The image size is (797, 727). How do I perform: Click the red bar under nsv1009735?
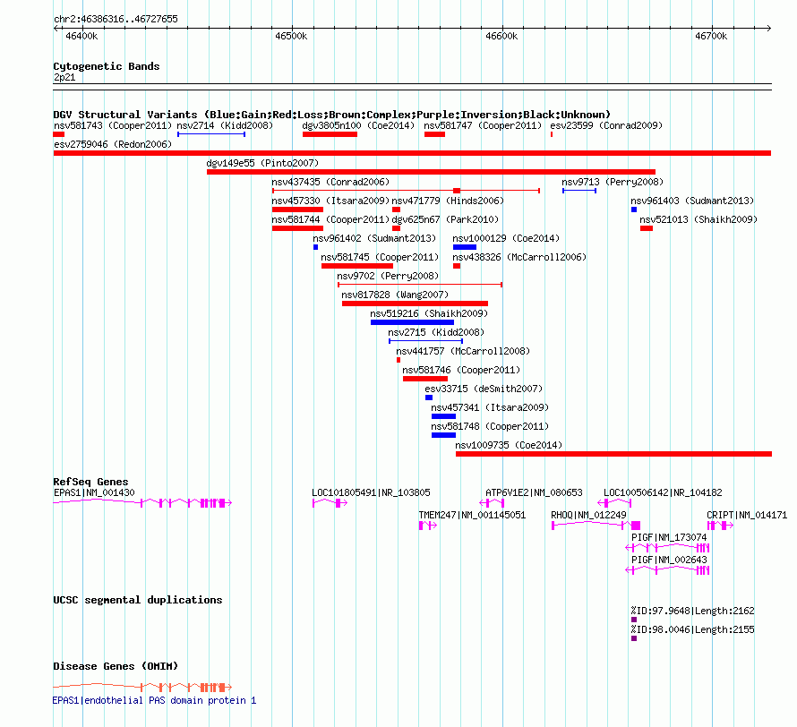(613, 454)
